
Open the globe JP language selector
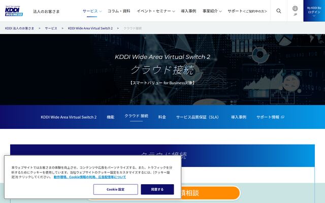tap(295, 11)
